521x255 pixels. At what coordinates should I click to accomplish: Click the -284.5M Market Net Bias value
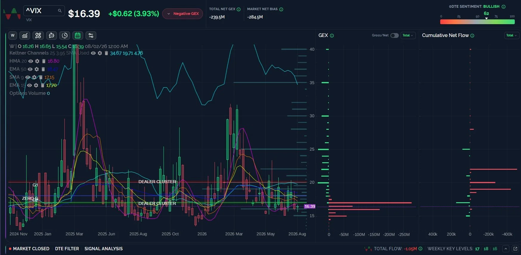[255, 17]
